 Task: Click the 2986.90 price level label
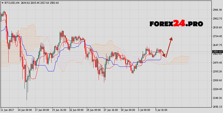tap(217, 10)
